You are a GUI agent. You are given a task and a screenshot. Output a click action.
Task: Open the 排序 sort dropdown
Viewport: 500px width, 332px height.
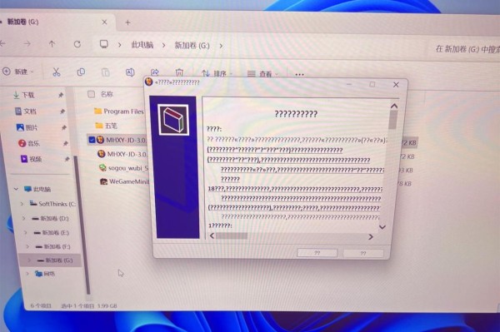coord(217,74)
